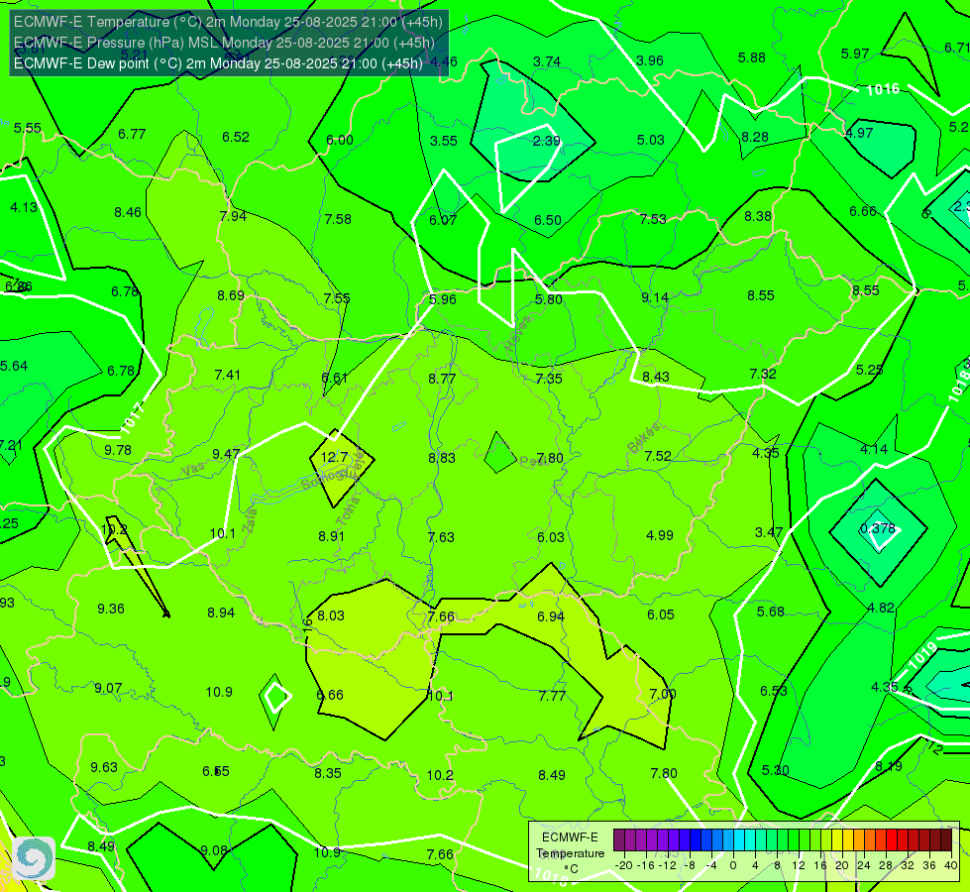Click the 8.38 temperature value
Screen dimensions: 970x892
(x=758, y=217)
